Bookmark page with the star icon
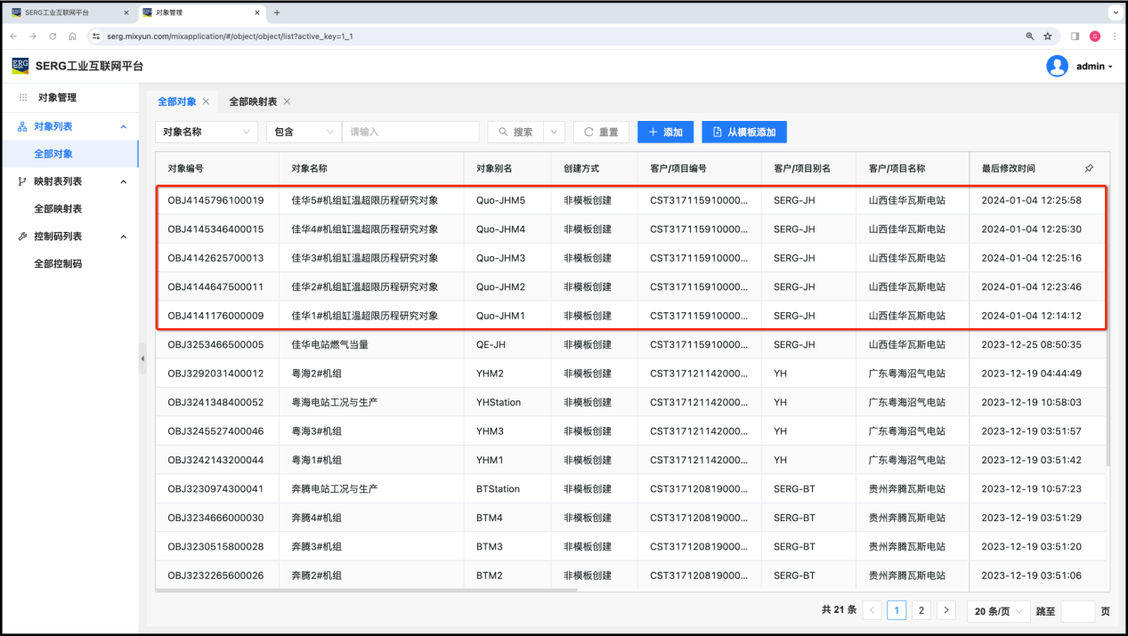Viewport: 1128px width, 636px height. (1048, 36)
